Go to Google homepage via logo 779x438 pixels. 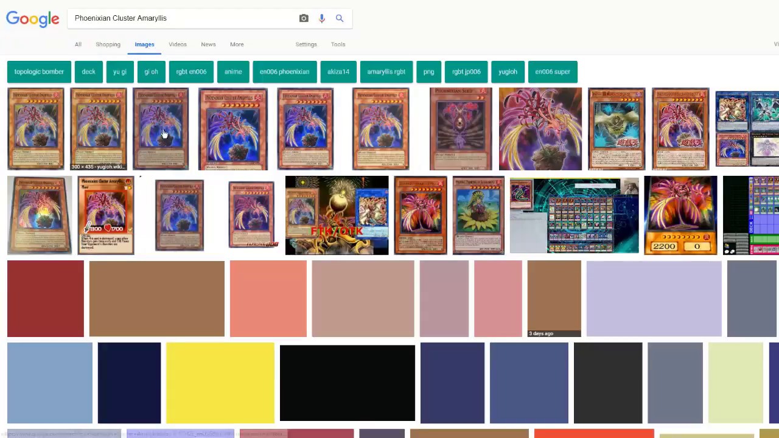tap(33, 19)
